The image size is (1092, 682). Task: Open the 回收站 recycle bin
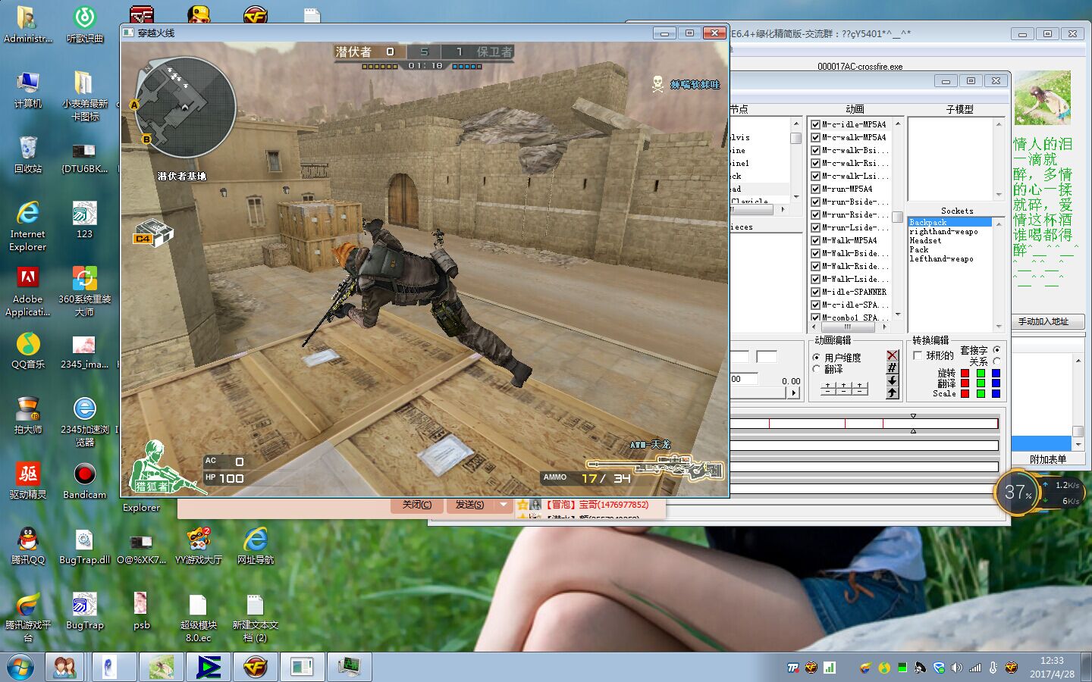click(x=27, y=155)
